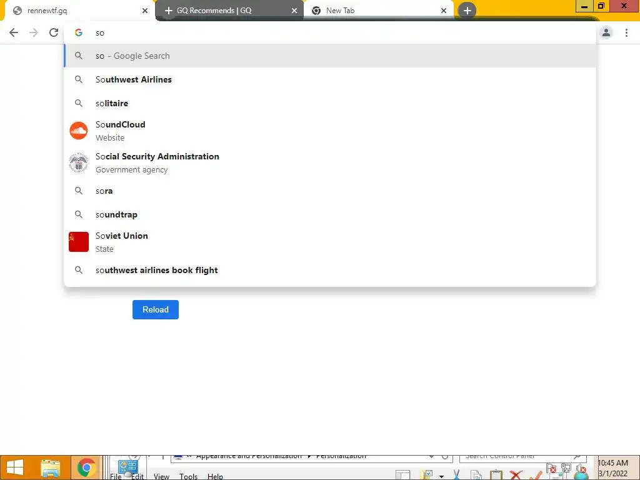This screenshot has width=640, height=480.
Task: Open Chrome's three-dot menu
Action: pyautogui.click(x=626, y=32)
